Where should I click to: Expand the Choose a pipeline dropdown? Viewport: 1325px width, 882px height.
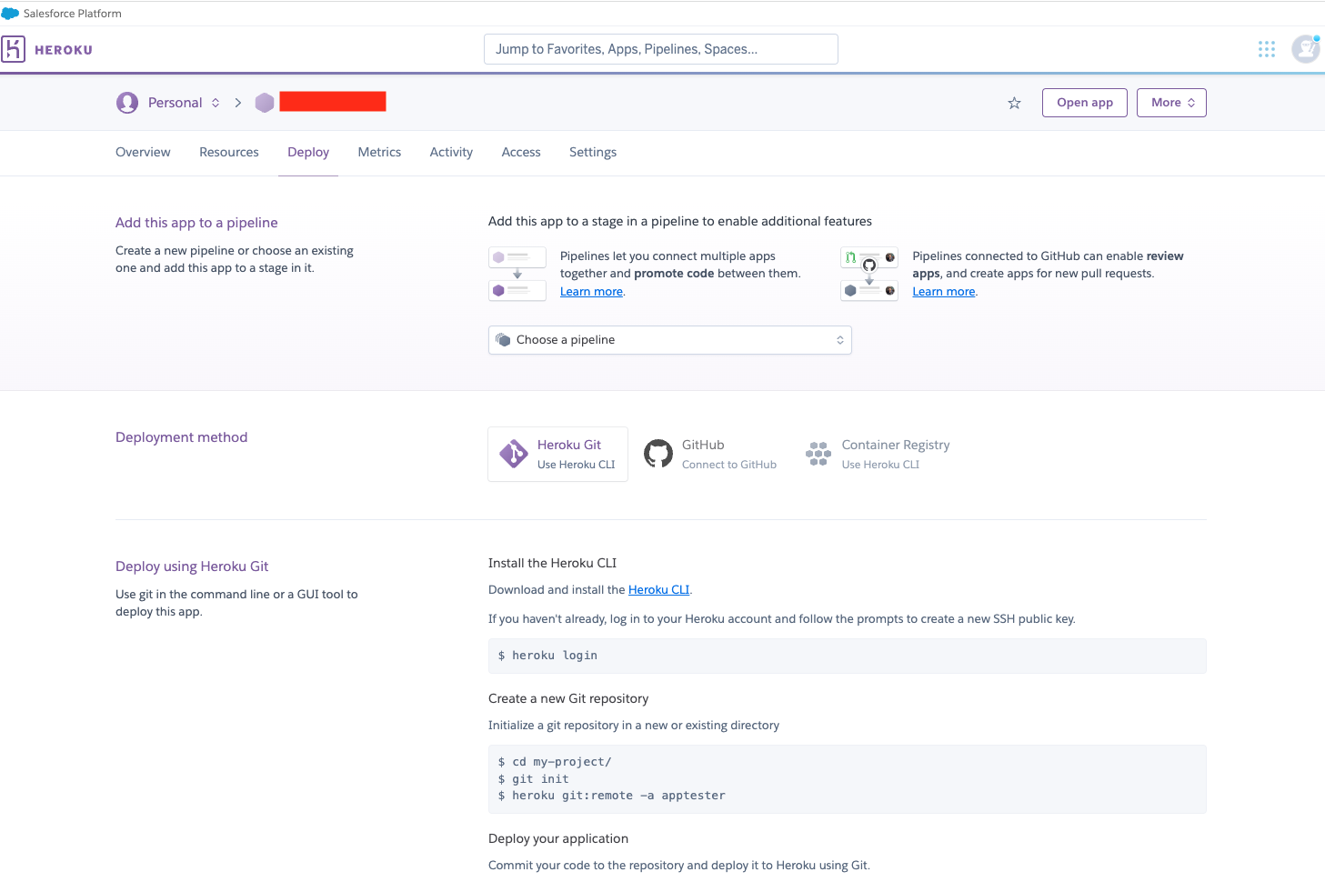[669, 340]
